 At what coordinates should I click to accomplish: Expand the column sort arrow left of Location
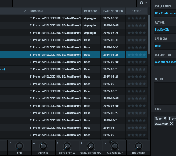point(25,11)
